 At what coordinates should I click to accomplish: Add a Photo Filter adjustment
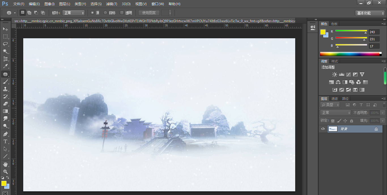point(352,82)
